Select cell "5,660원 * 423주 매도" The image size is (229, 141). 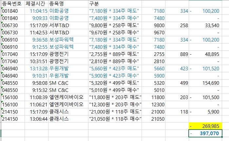click(x=115, y=68)
